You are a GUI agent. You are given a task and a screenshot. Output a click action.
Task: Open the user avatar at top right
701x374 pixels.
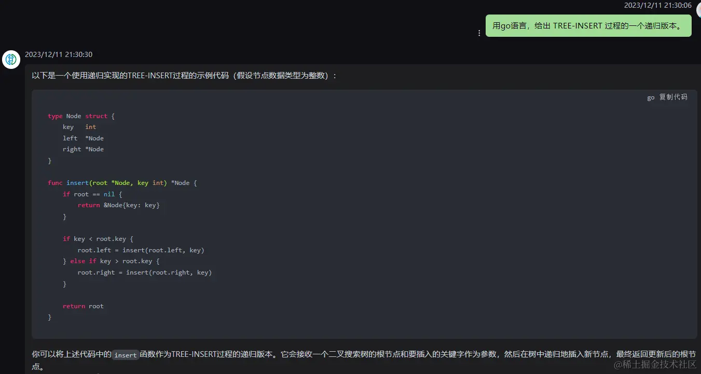[697, 9]
